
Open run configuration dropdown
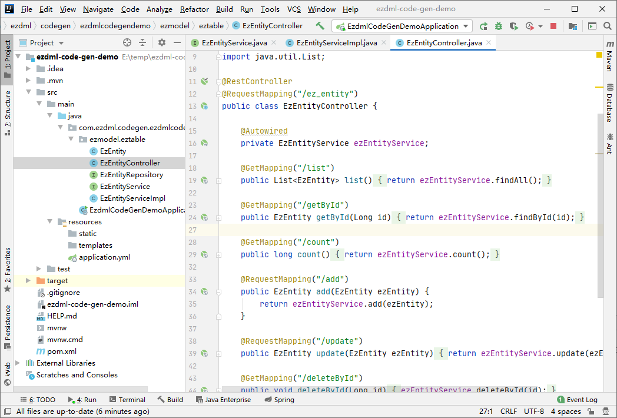[x=402, y=26]
